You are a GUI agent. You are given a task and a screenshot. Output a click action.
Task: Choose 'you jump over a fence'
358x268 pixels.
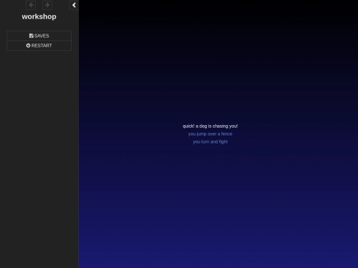(210, 134)
